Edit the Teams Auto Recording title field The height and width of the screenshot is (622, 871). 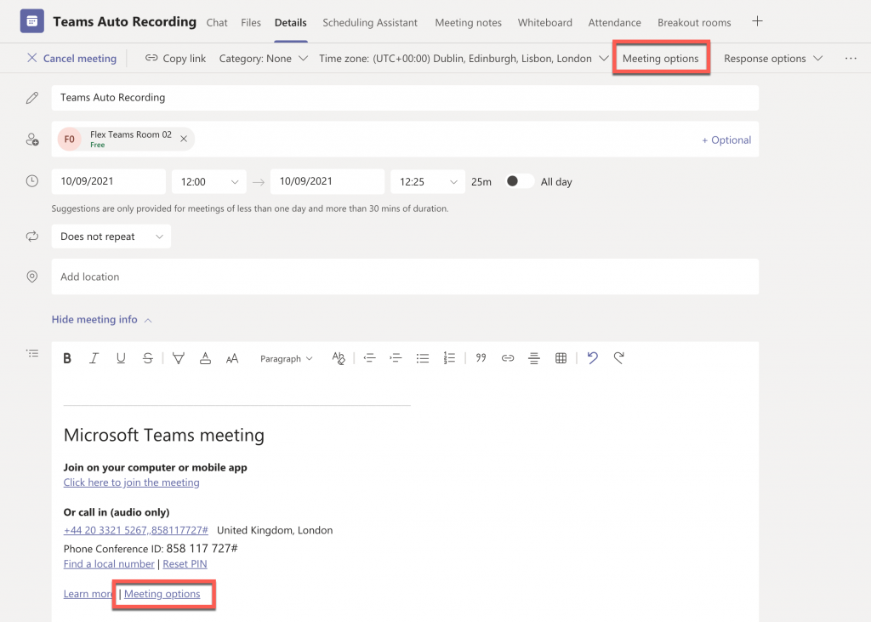pyautogui.click(x=405, y=98)
